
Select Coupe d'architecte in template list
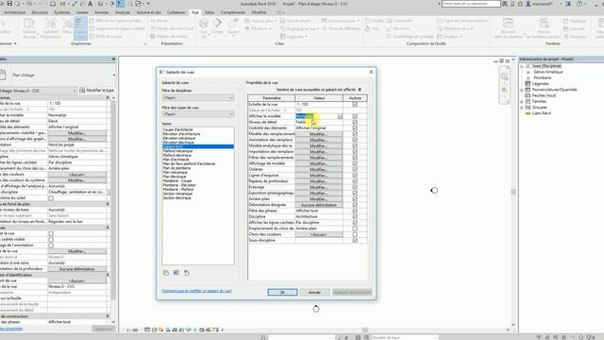[177, 129]
